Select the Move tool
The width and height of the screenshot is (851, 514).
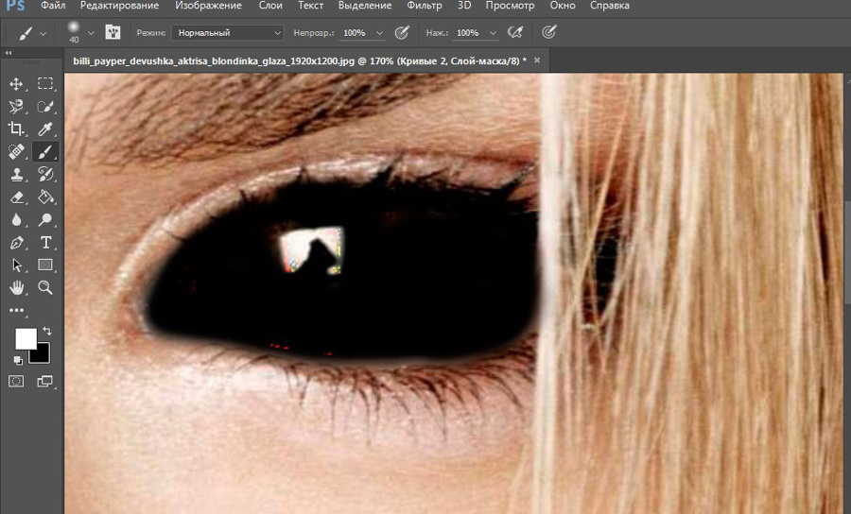(x=16, y=83)
